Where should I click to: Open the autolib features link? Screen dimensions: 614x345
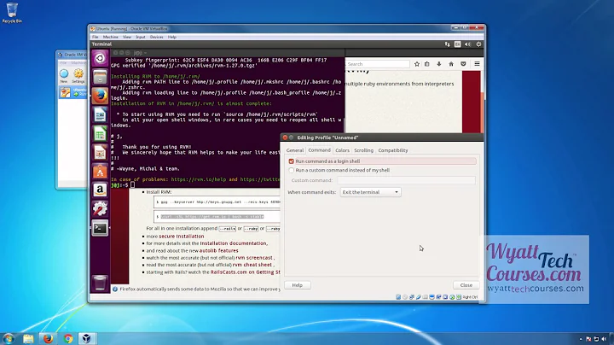point(219,250)
